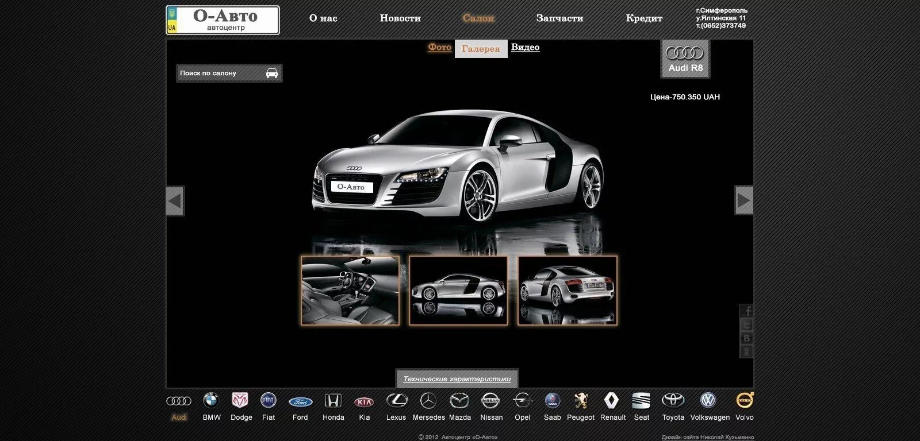Screen dimensions: 920x441
Task: Open the Odnoklassniki share icon
Action: click(746, 351)
